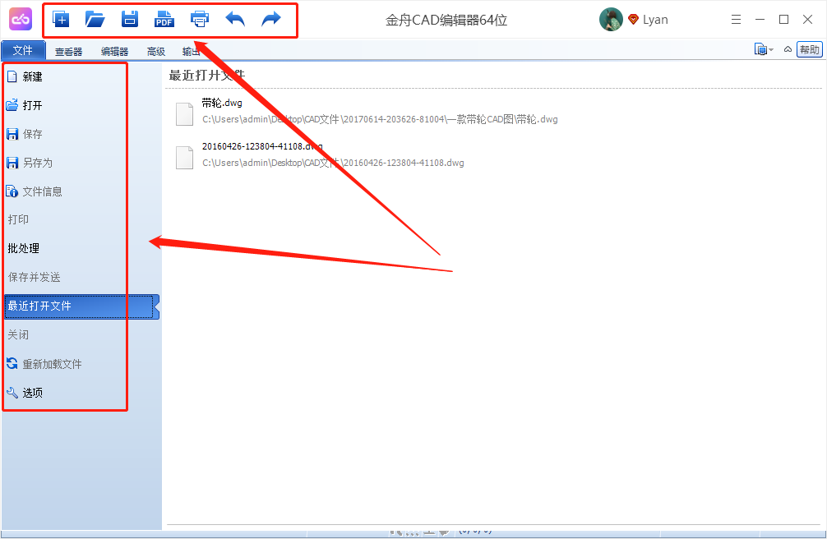
Task: Click the Lyan username
Action: pos(655,20)
